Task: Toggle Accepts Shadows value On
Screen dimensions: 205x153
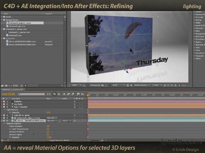Action: 48,132
